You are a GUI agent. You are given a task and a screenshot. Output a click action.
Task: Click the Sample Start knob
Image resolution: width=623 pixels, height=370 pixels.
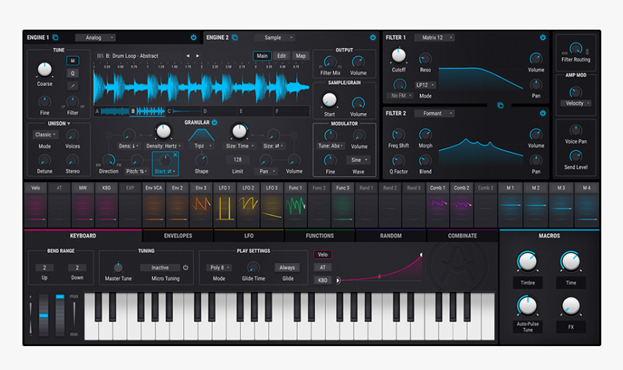(x=329, y=100)
